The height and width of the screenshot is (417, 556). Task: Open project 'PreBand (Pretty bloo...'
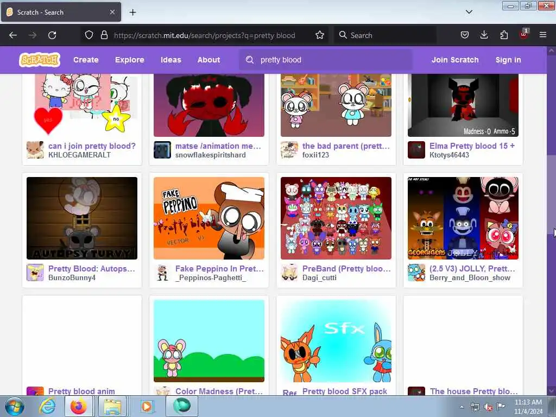[x=346, y=268]
